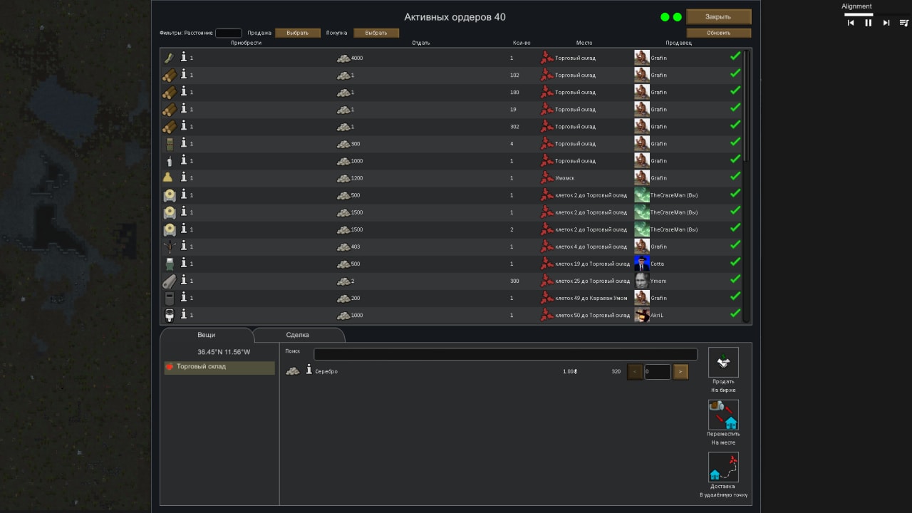Click the item icon in the 4000 silver row
912x513 pixels.
[169, 58]
